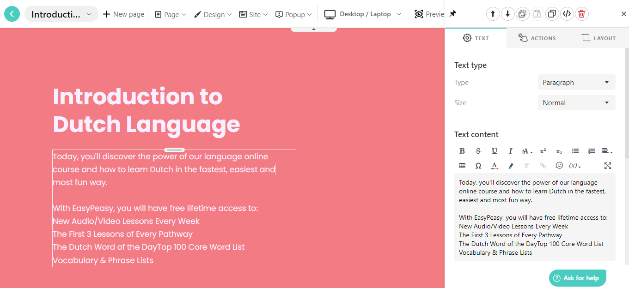Apply italic formatting
This screenshot has width=629, height=288.
pyautogui.click(x=510, y=150)
